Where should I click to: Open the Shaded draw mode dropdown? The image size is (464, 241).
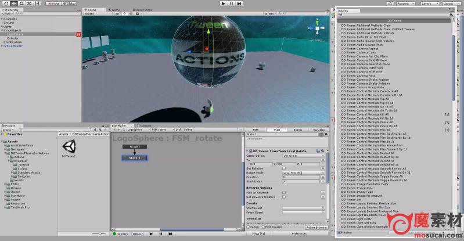coord(98,13)
